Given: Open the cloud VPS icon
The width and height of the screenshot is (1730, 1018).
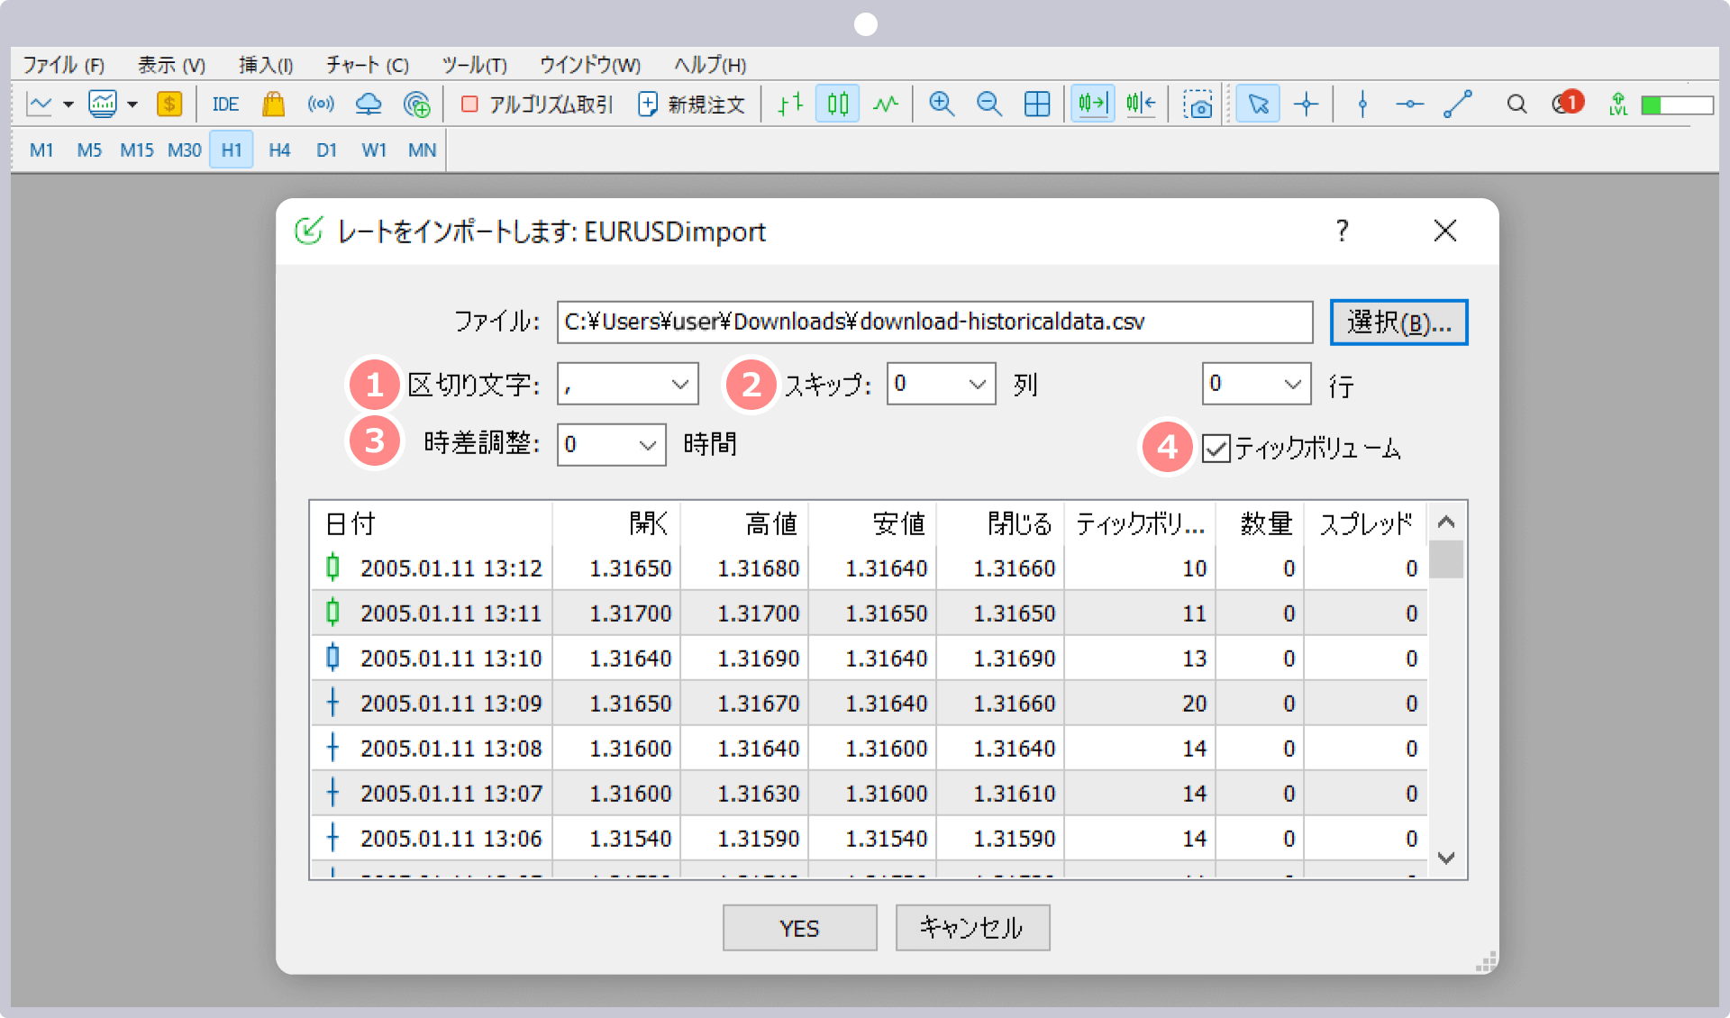Looking at the screenshot, I should pos(369,105).
